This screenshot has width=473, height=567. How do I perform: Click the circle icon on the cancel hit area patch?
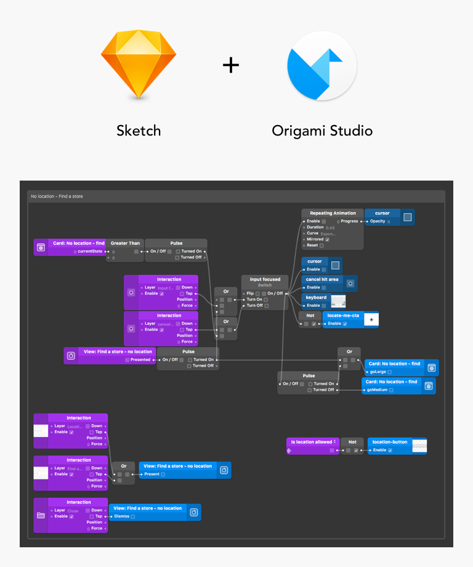(350, 283)
